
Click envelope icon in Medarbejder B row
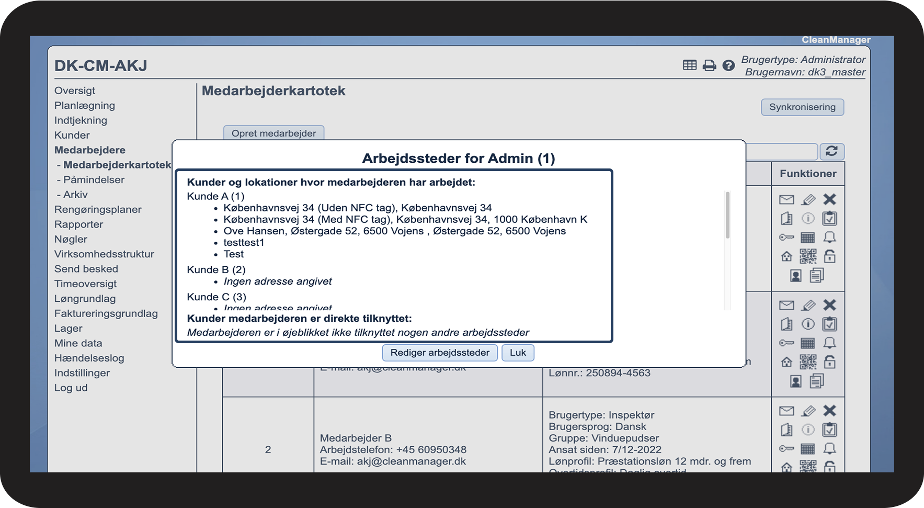[786, 411]
